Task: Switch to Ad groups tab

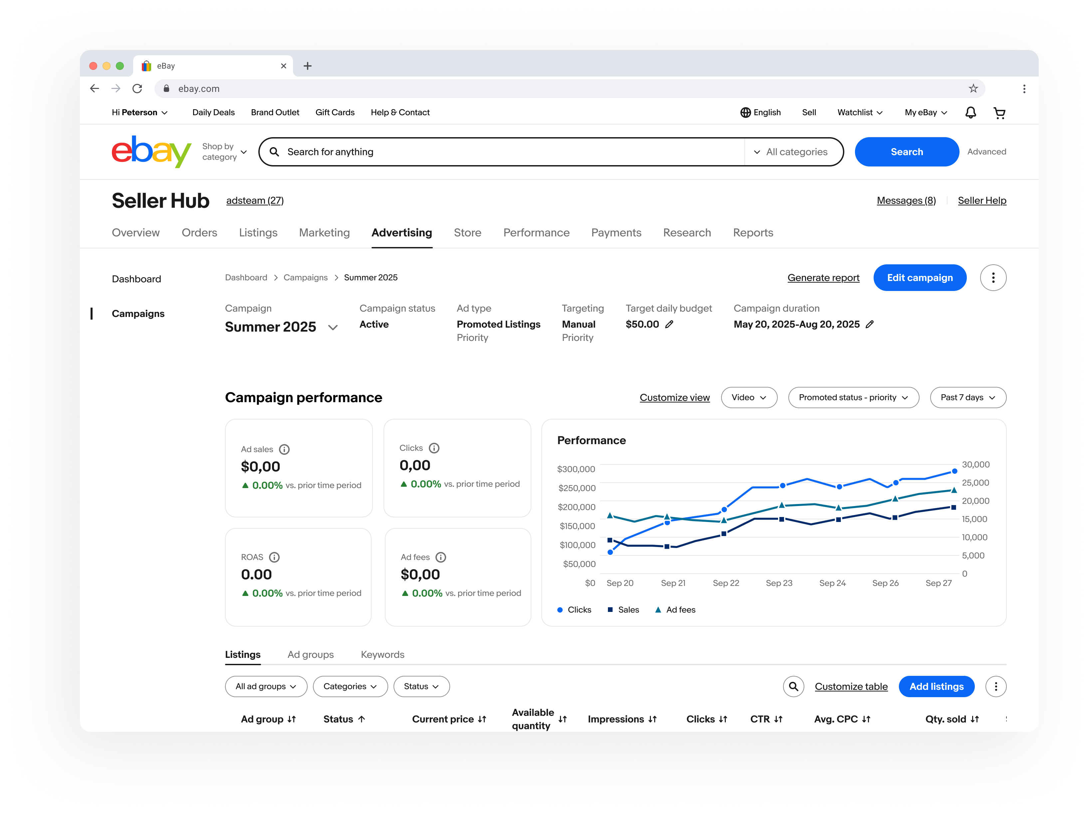Action: pos(310,654)
